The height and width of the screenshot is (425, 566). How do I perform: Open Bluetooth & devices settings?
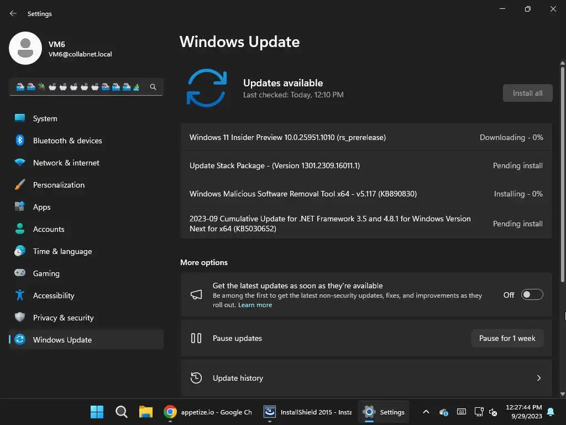pyautogui.click(x=86, y=140)
